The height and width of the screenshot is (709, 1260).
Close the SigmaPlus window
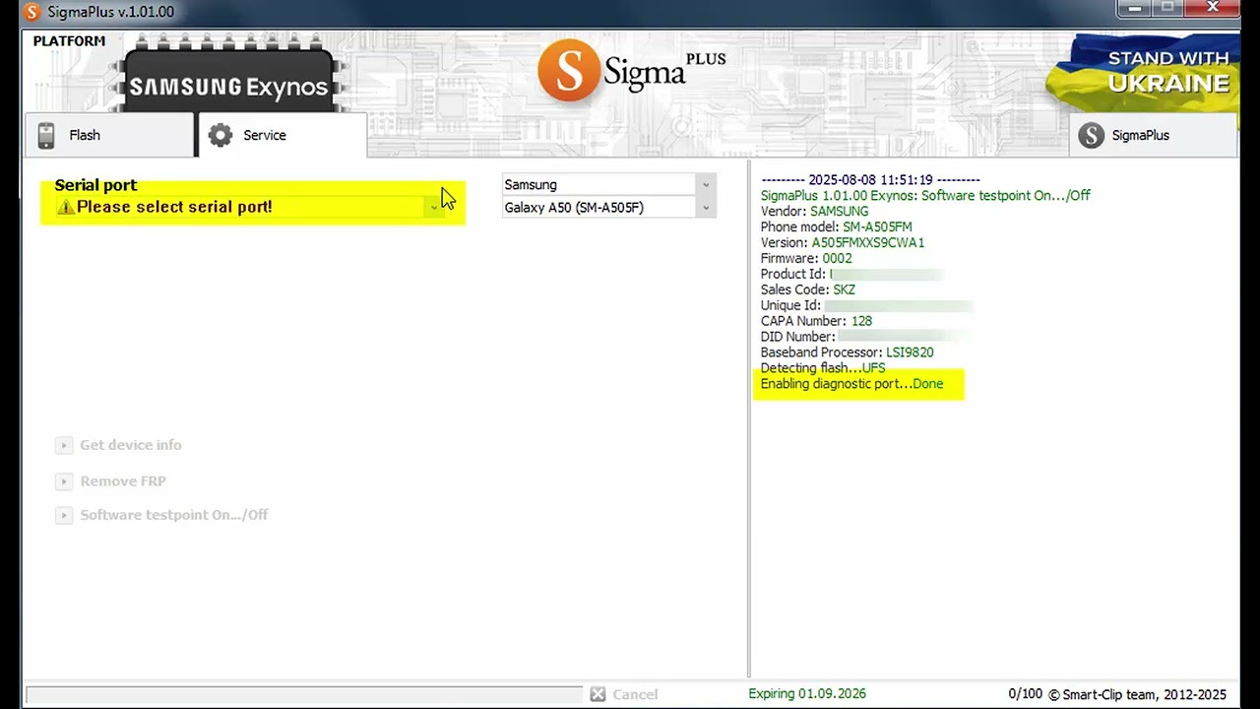pos(1213,8)
